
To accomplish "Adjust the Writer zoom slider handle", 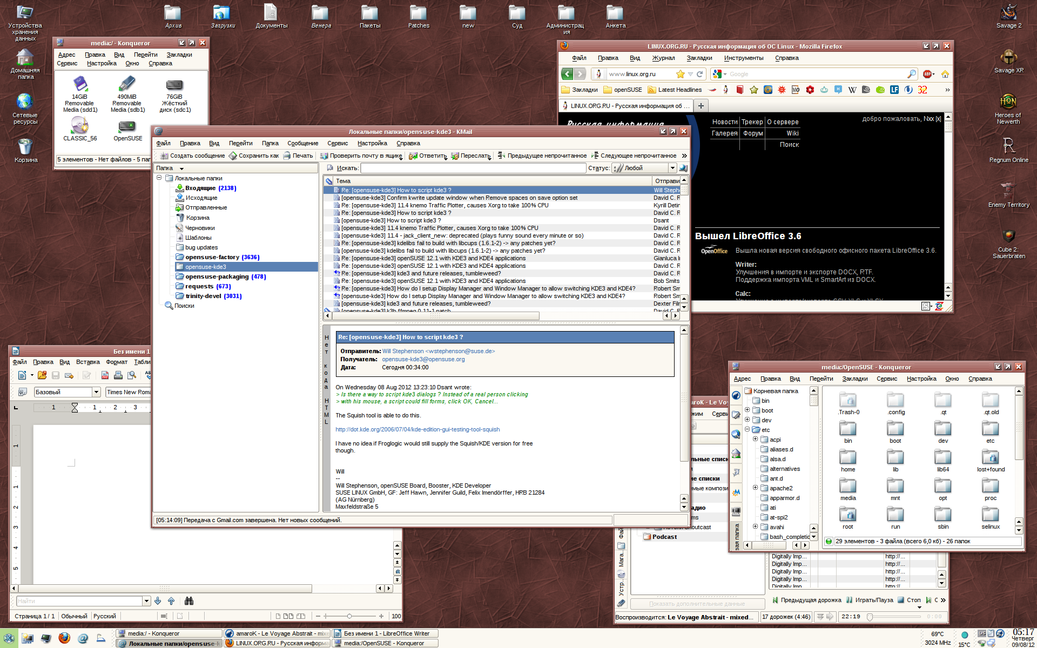I will [349, 616].
